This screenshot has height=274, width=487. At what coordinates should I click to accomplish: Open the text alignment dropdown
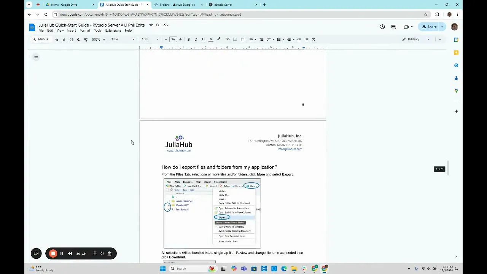coord(252,40)
